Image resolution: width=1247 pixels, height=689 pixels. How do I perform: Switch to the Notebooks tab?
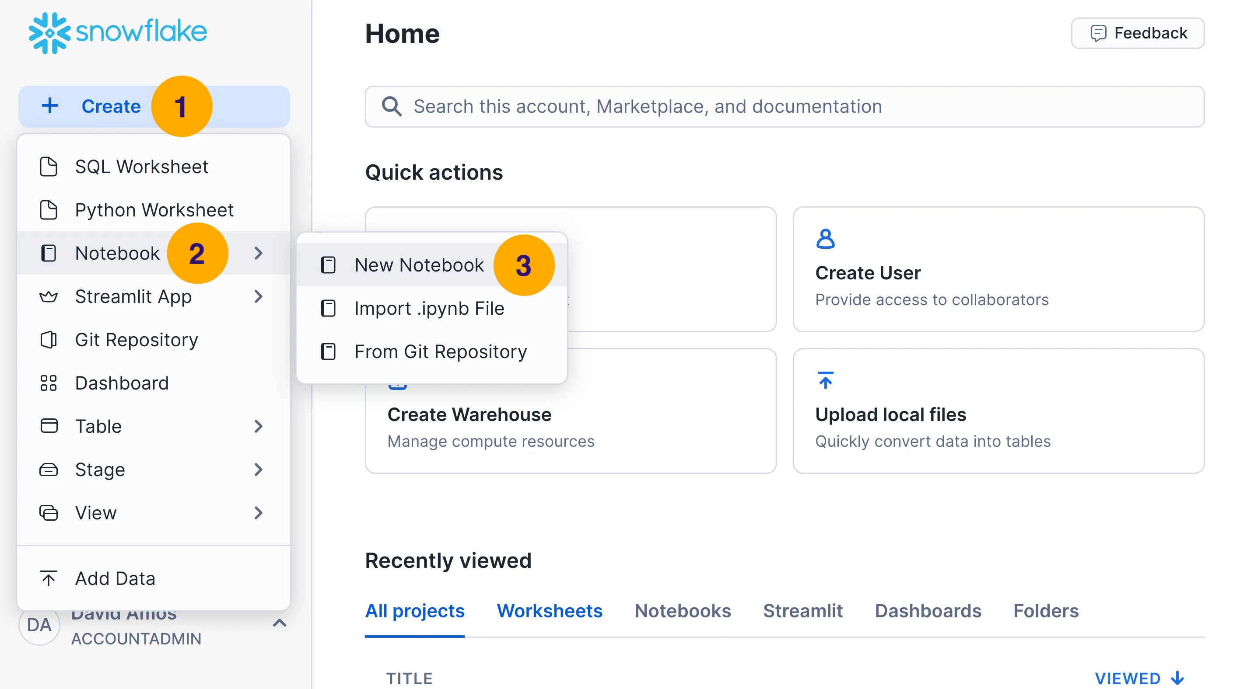[683, 611]
